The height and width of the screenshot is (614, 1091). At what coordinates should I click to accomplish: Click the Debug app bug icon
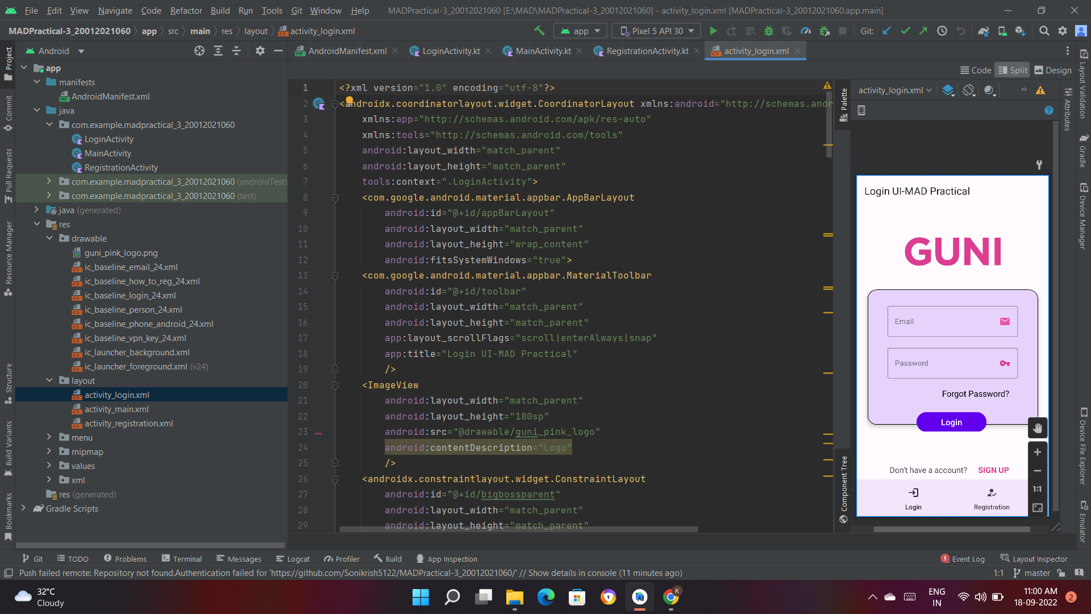pos(769,31)
